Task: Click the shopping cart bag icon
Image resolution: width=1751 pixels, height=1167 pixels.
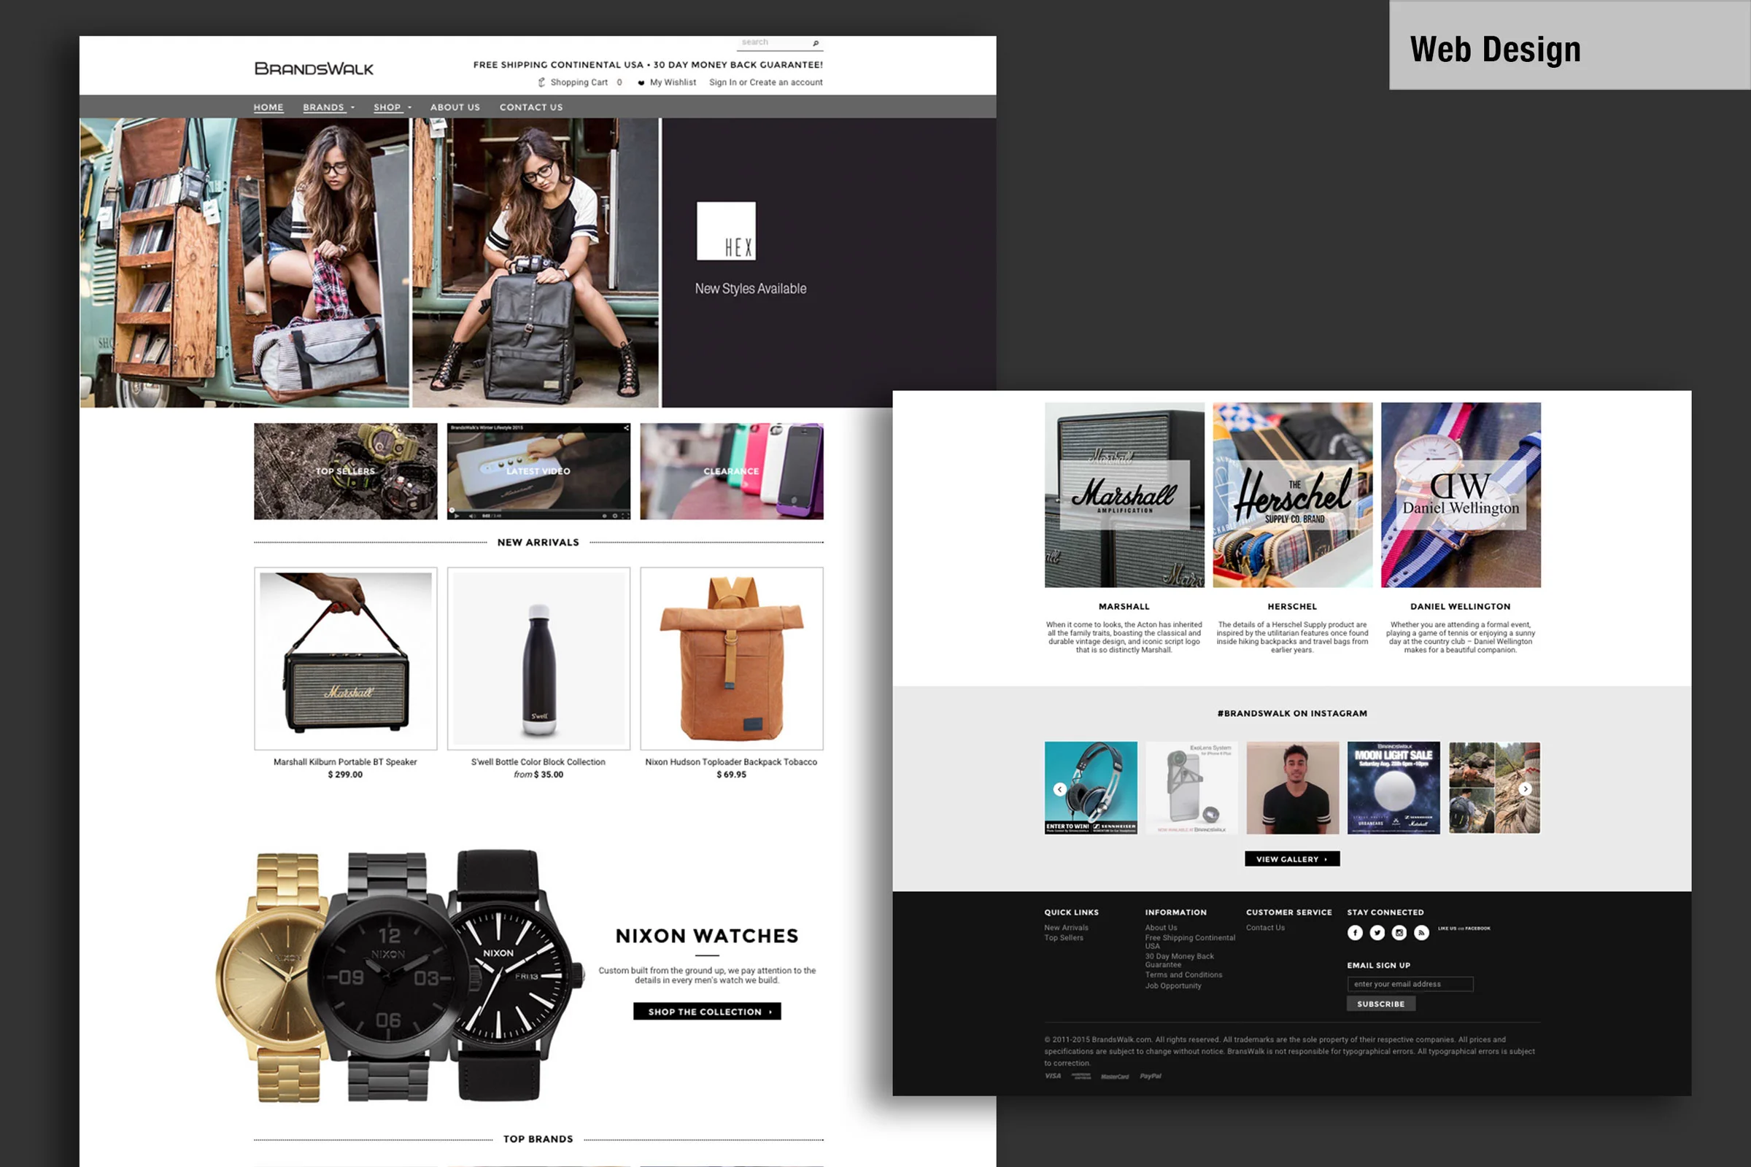Action: pos(542,82)
